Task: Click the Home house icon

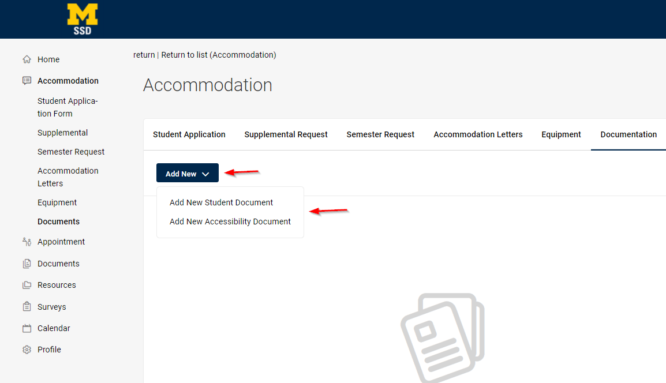Action: click(27, 59)
